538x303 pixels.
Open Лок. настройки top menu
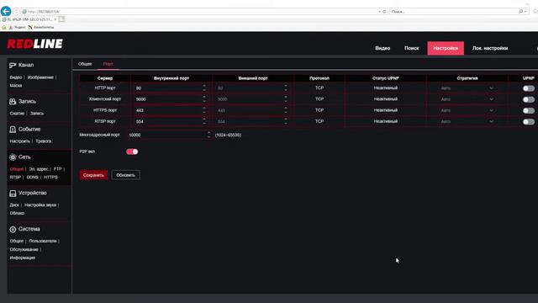[x=489, y=49]
